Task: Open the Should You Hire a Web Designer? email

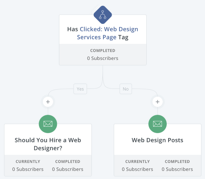Action: pos(48,144)
